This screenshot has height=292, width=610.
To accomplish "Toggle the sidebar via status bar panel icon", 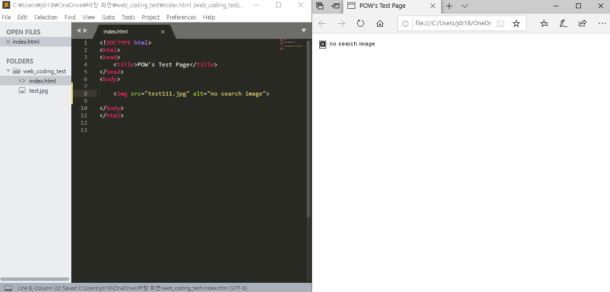I will pos(8,288).
